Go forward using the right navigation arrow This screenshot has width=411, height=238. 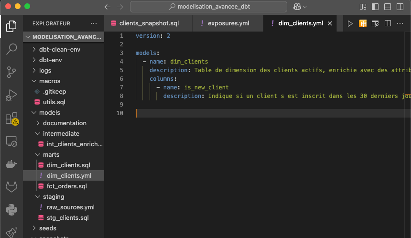(120, 7)
